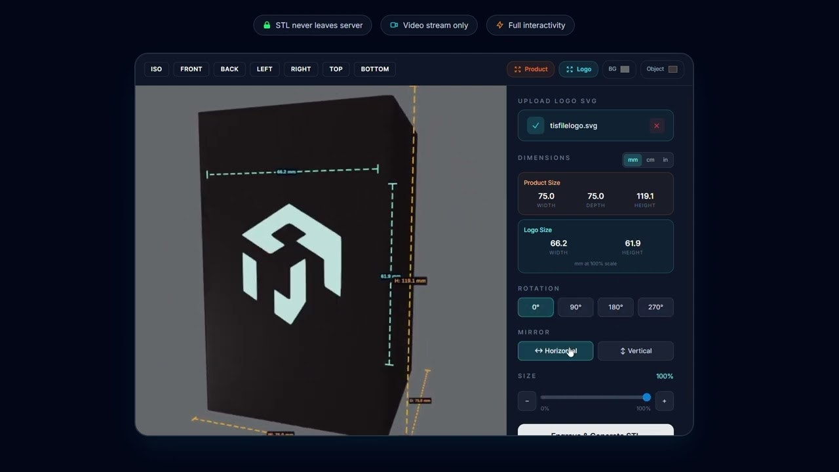
Task: Click the Logo Size heading
Action: [537, 230]
